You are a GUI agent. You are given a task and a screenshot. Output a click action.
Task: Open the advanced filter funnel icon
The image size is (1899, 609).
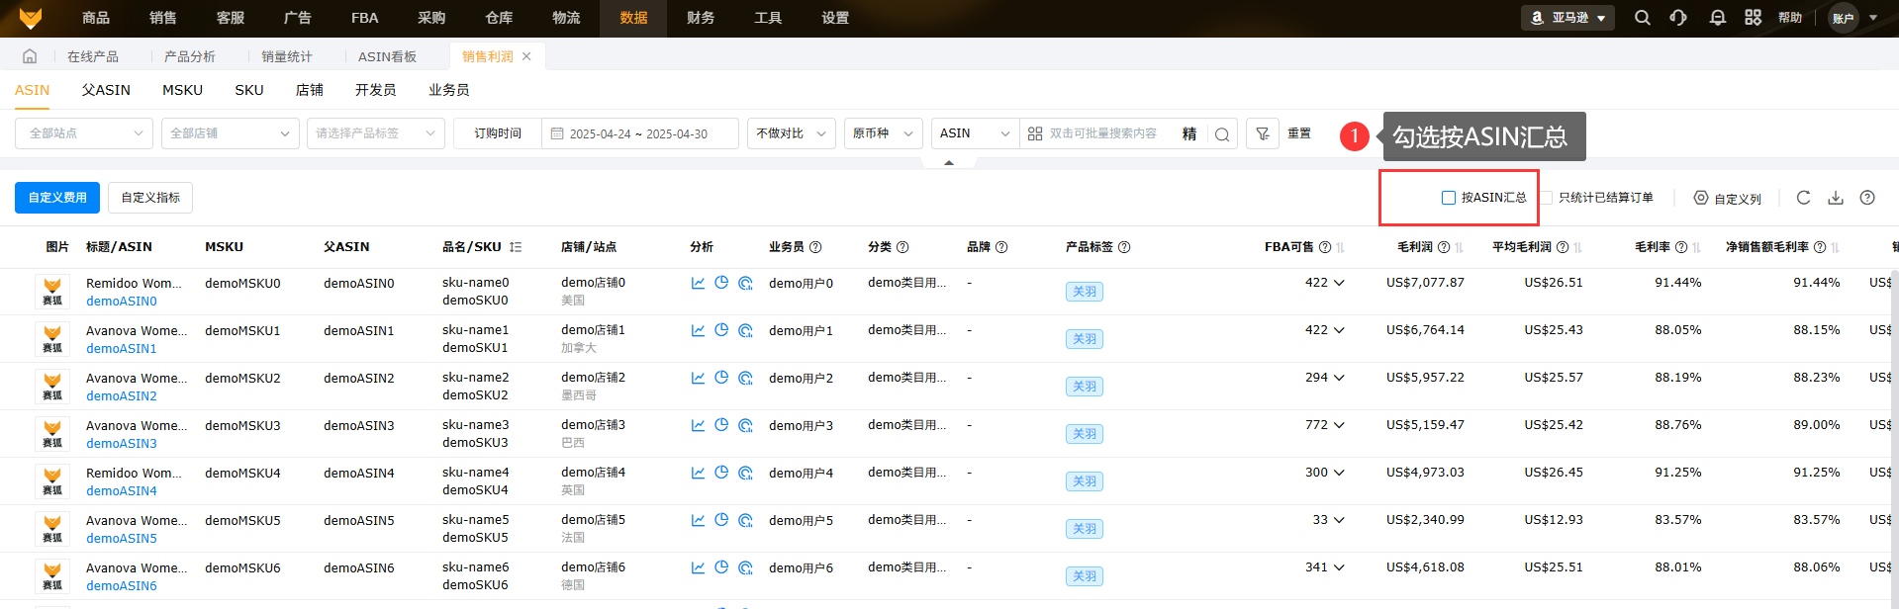[1263, 133]
